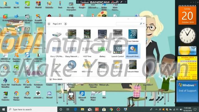Open the TeamViewer desktop shortcut
199x112 pixels.
27,57
